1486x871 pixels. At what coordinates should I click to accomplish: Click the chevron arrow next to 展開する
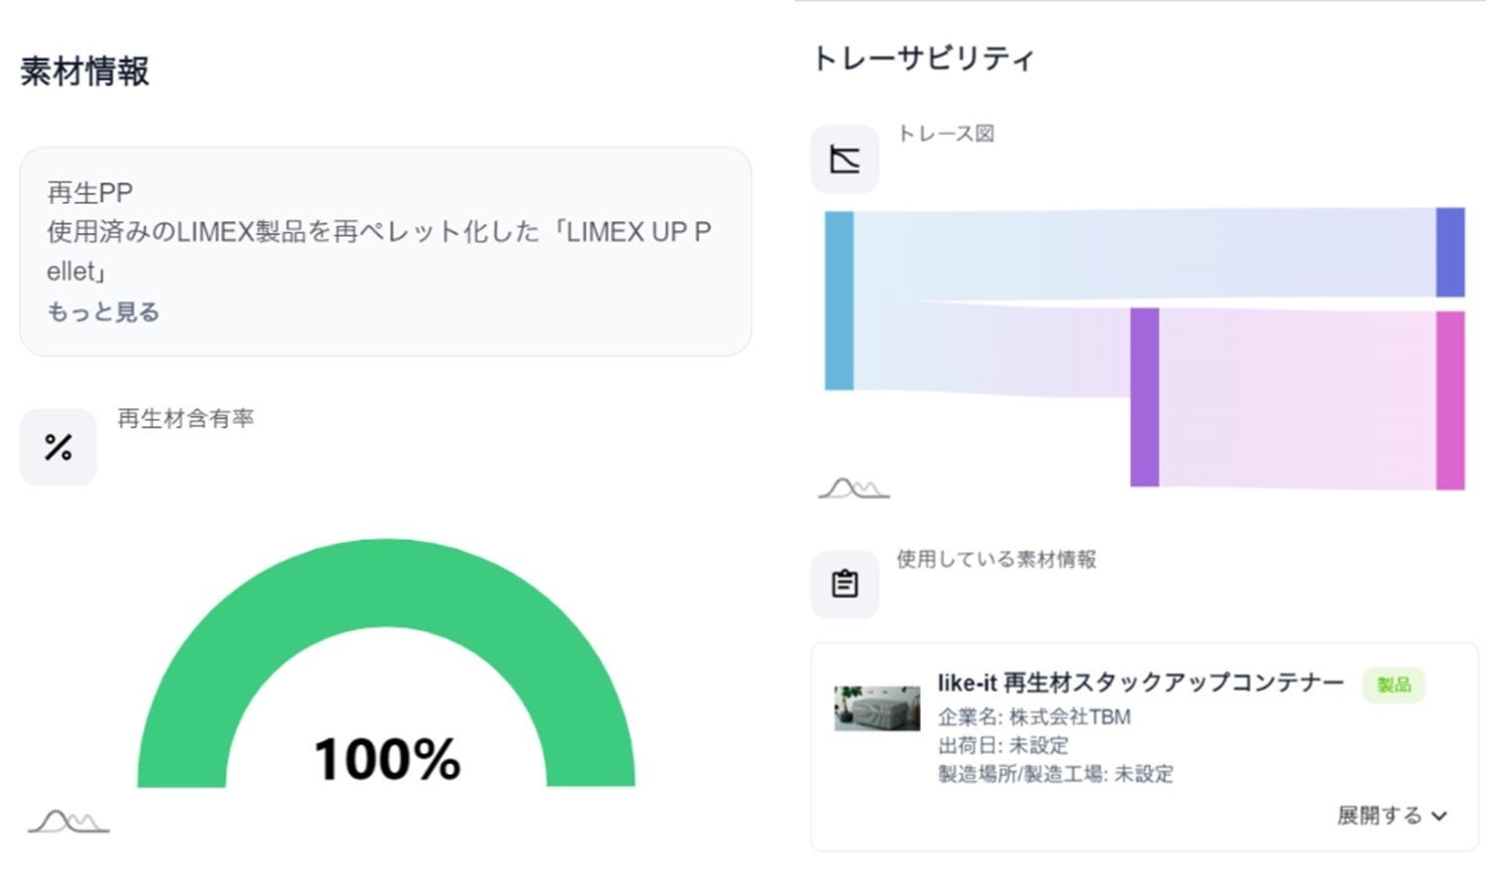tap(1439, 817)
